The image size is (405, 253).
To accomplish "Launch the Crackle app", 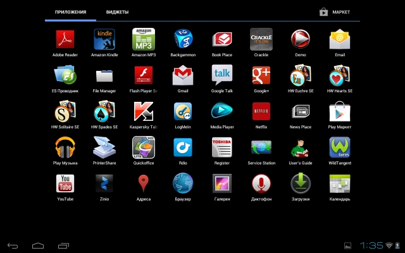I will click(261, 40).
